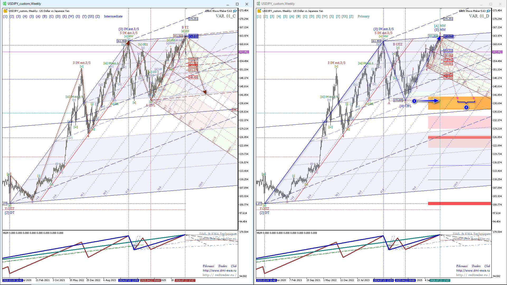507x285 pixels.
Task: Select wave label [Y] in right chart
Action: coord(338,16)
